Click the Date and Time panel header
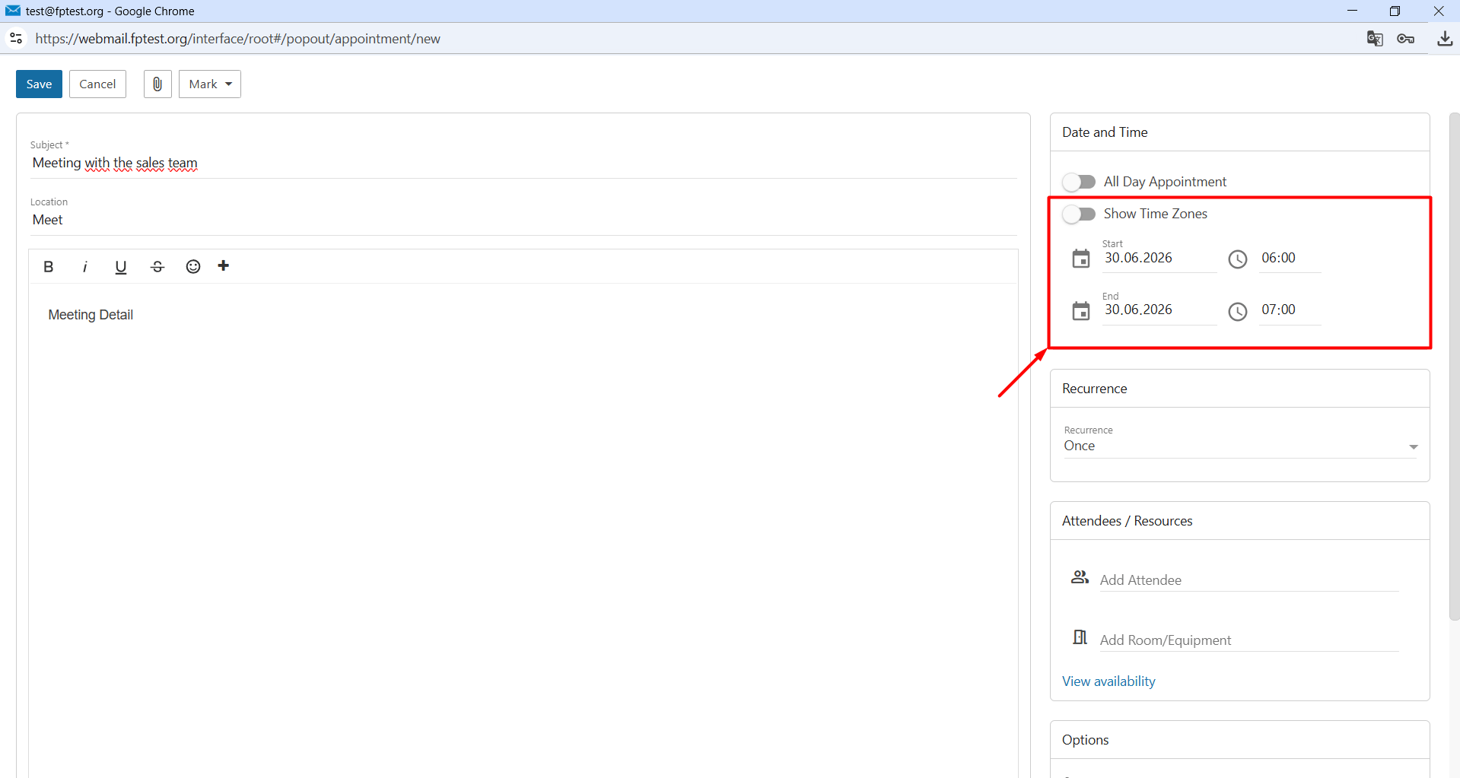The height and width of the screenshot is (778, 1460). [1240, 132]
